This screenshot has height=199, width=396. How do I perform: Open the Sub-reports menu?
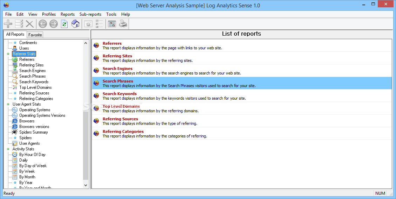click(90, 14)
